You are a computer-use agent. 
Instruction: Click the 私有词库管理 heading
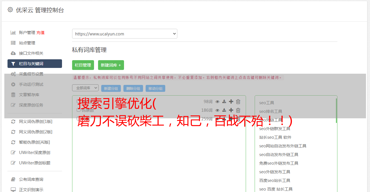(x=89, y=50)
